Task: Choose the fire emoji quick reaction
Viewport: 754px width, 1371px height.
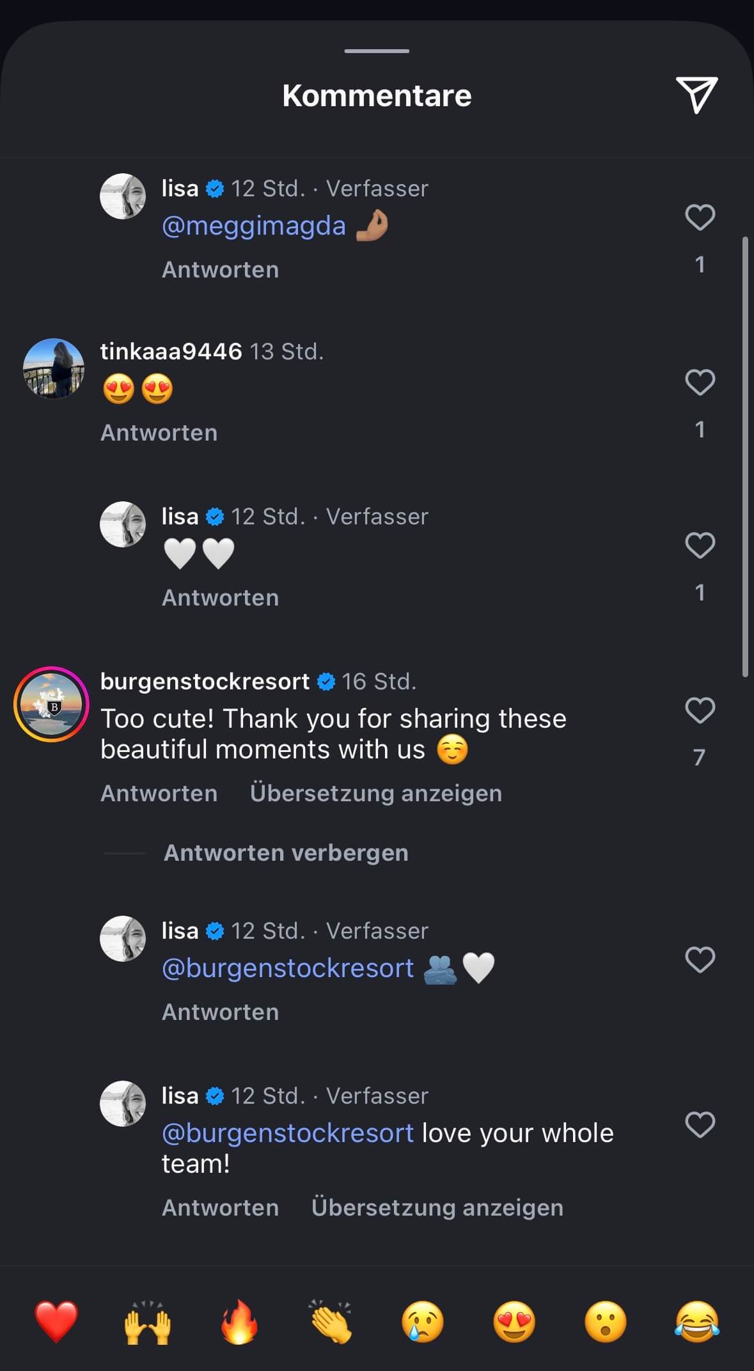Action: 239,1321
